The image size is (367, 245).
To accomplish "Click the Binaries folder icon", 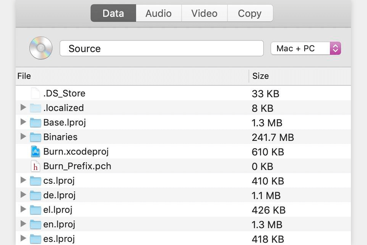I will pyautogui.click(x=36, y=137).
